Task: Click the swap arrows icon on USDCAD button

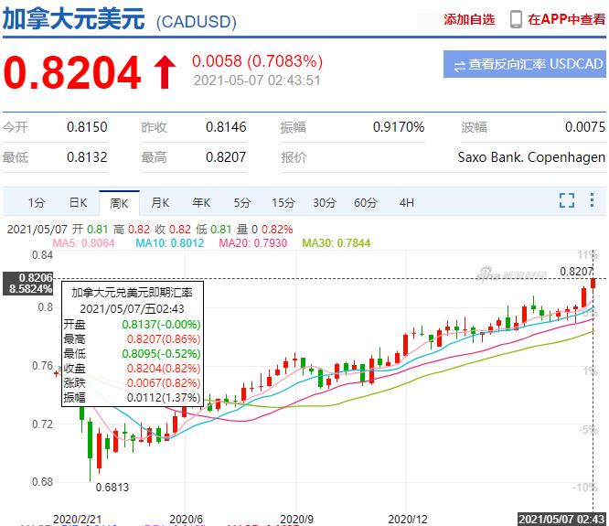Action: click(459, 66)
